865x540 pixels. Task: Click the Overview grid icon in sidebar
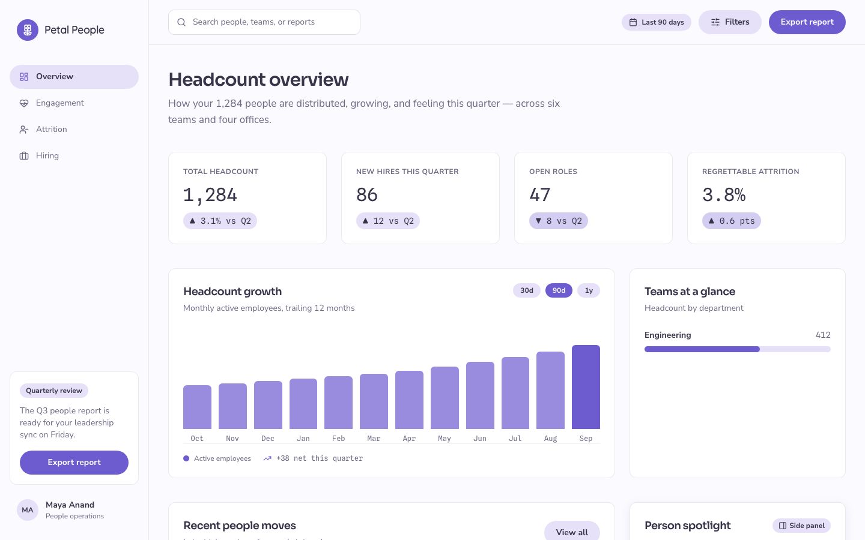pos(24,77)
